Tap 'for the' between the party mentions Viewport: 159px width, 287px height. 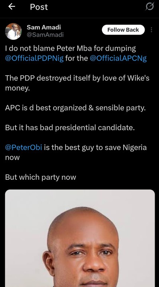coord(77,59)
